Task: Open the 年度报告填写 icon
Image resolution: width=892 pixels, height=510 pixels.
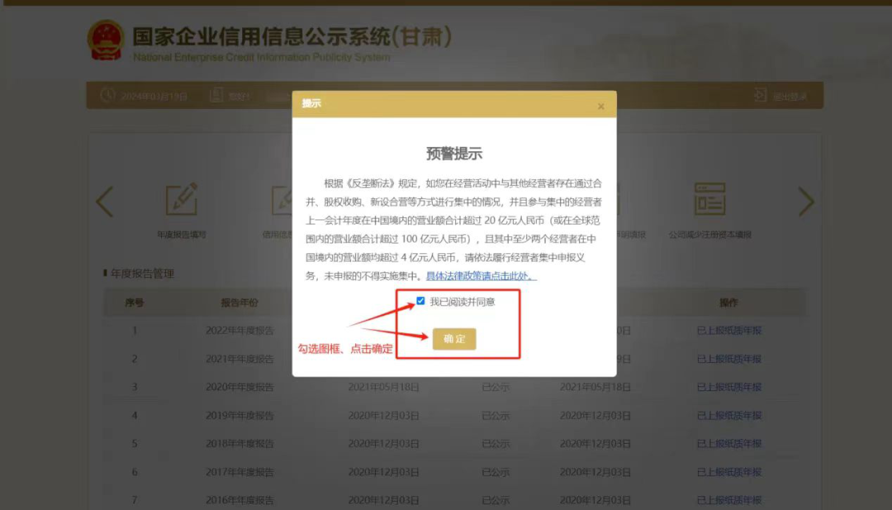Action: 182,201
